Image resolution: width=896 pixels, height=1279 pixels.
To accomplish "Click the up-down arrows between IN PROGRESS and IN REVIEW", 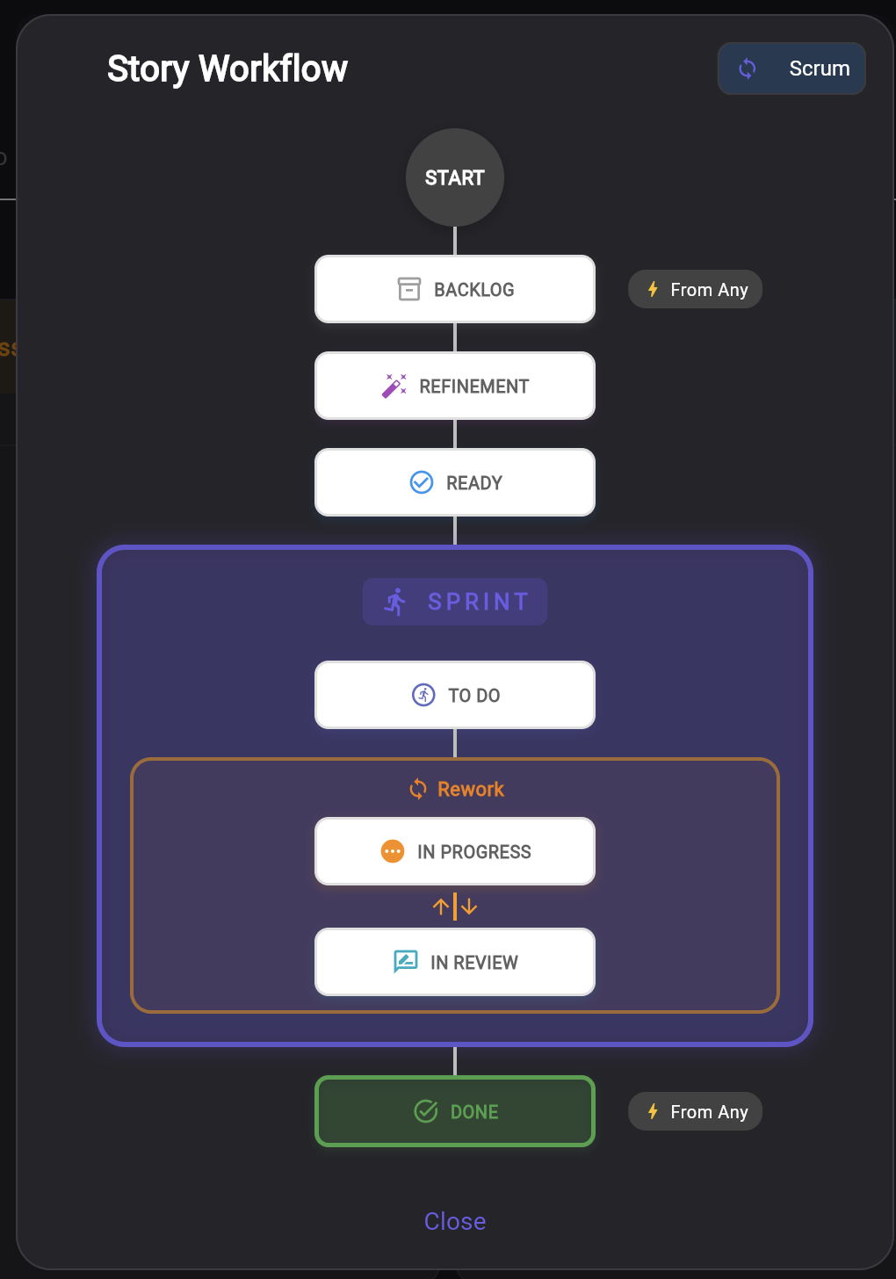I will (x=454, y=906).
